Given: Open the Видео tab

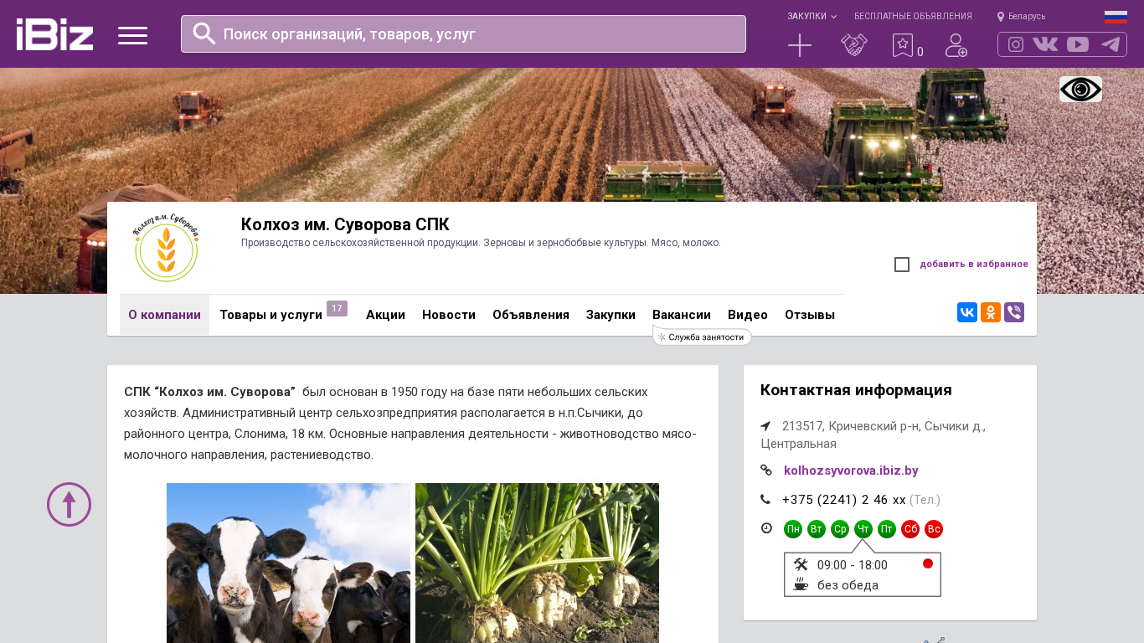Looking at the screenshot, I should [x=748, y=315].
